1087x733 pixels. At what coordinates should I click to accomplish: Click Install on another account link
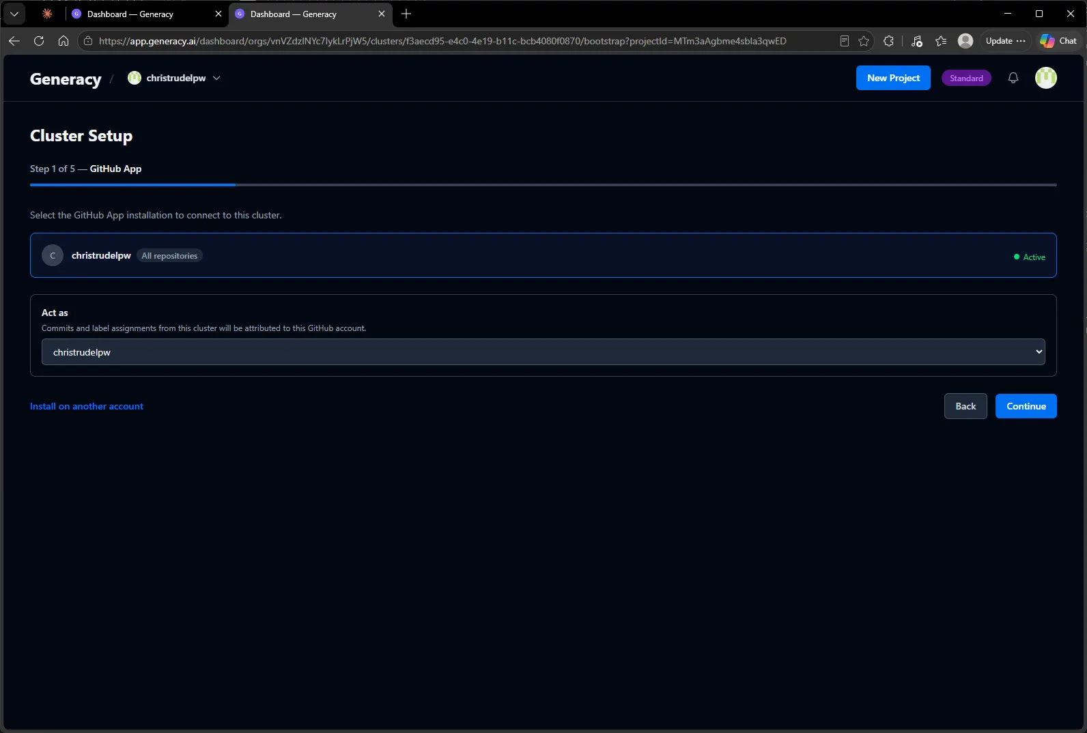87,406
